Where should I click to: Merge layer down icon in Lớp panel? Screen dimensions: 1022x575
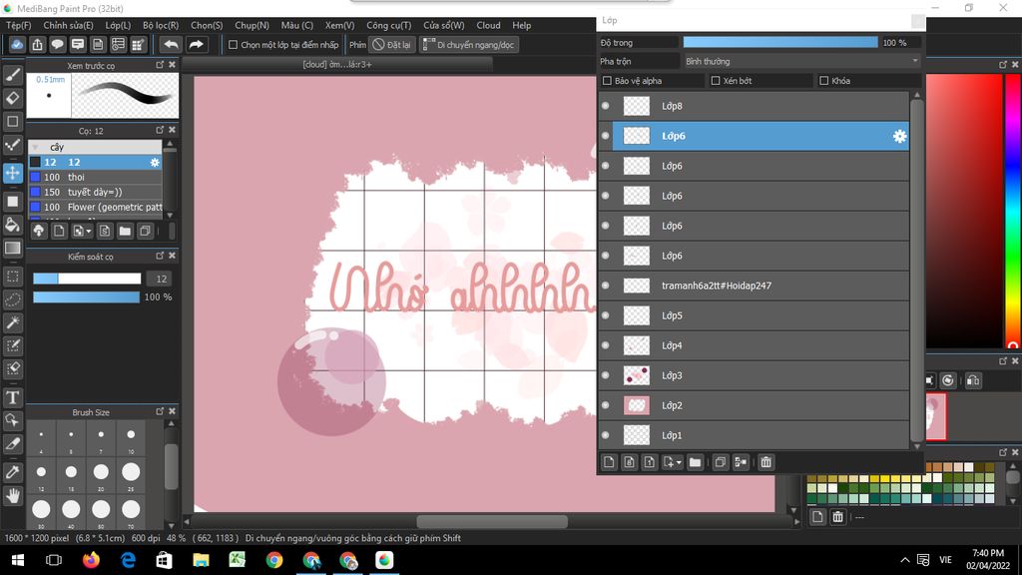coord(742,462)
